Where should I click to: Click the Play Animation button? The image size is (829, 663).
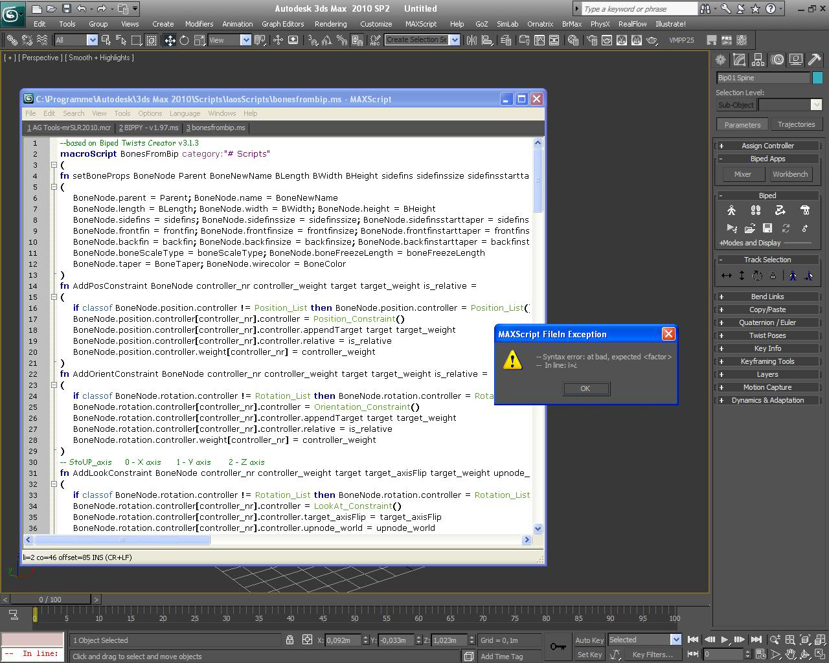pos(724,640)
